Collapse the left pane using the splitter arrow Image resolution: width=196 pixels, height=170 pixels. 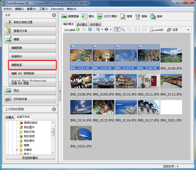click(x=60, y=91)
